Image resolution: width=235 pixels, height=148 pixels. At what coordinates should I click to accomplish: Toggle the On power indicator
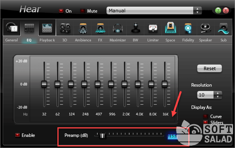[x=61, y=11]
